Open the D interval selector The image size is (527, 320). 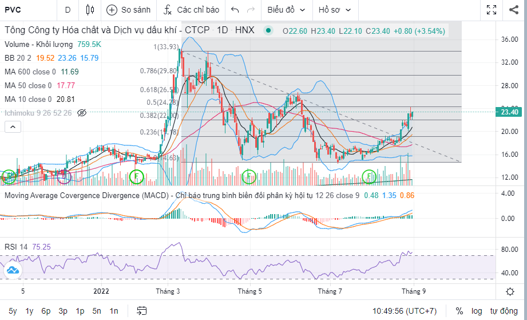68,10
